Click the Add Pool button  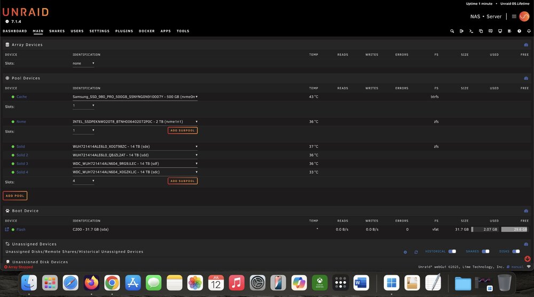coord(15,196)
